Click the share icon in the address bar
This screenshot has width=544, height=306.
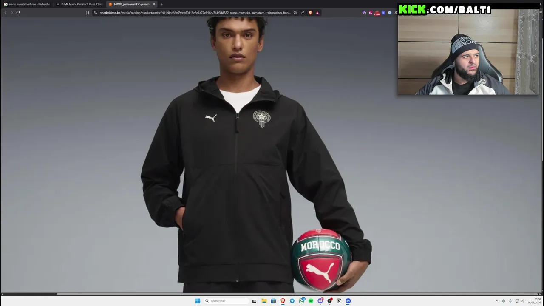pos(302,13)
